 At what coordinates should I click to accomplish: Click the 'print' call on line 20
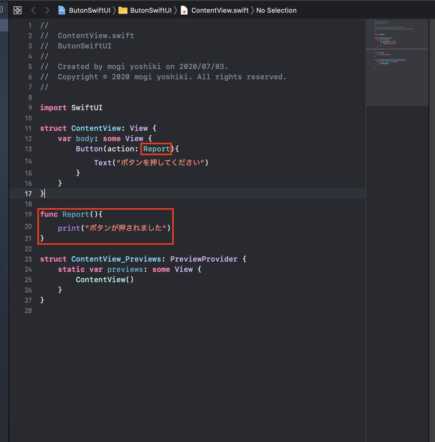coord(69,228)
